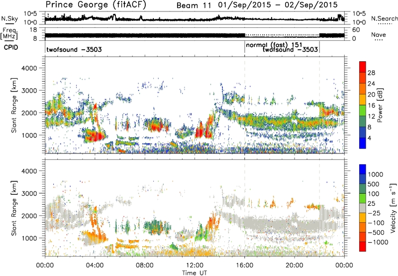Viewport: 398px width, 276px height.
Task: Click the "16:00" time tick label
Action: click(244, 266)
